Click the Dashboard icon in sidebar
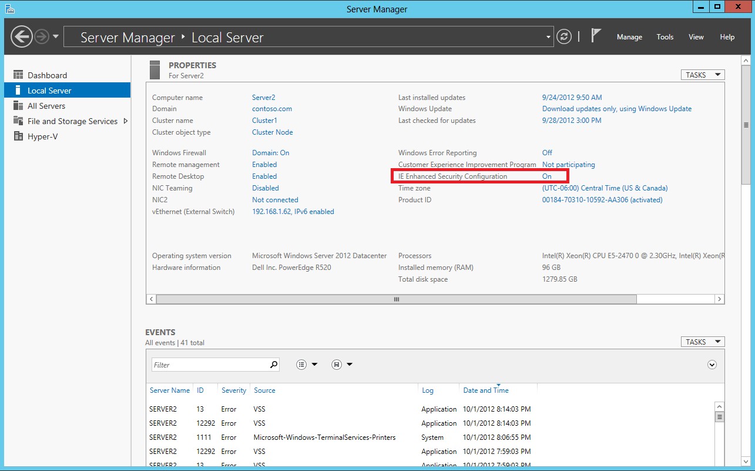755x471 pixels. [18, 75]
